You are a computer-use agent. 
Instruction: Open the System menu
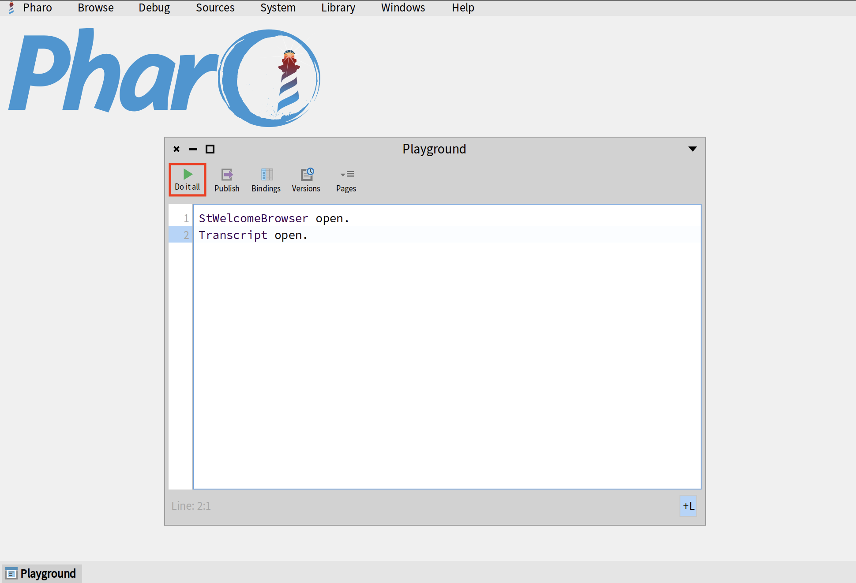278,8
